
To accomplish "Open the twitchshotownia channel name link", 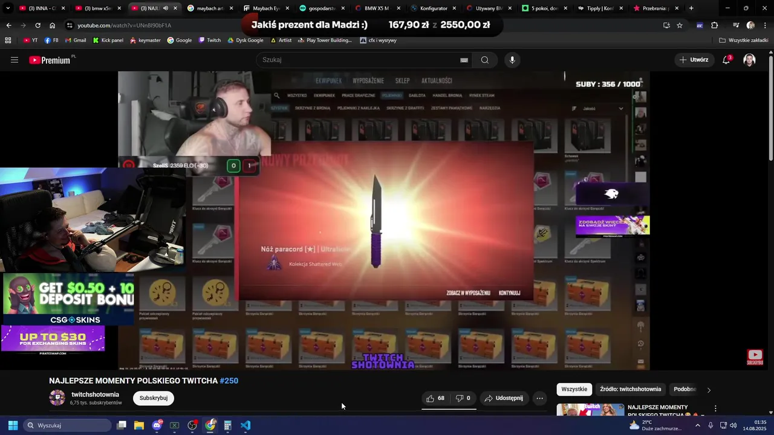I will (95, 395).
